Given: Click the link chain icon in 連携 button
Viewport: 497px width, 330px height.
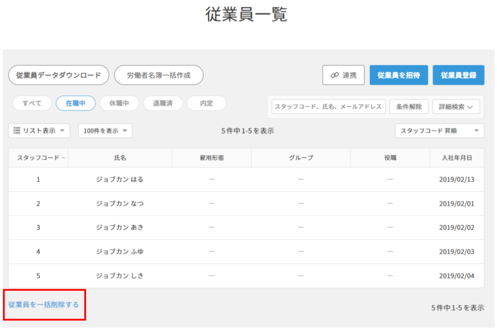Looking at the screenshot, I should 334,75.
